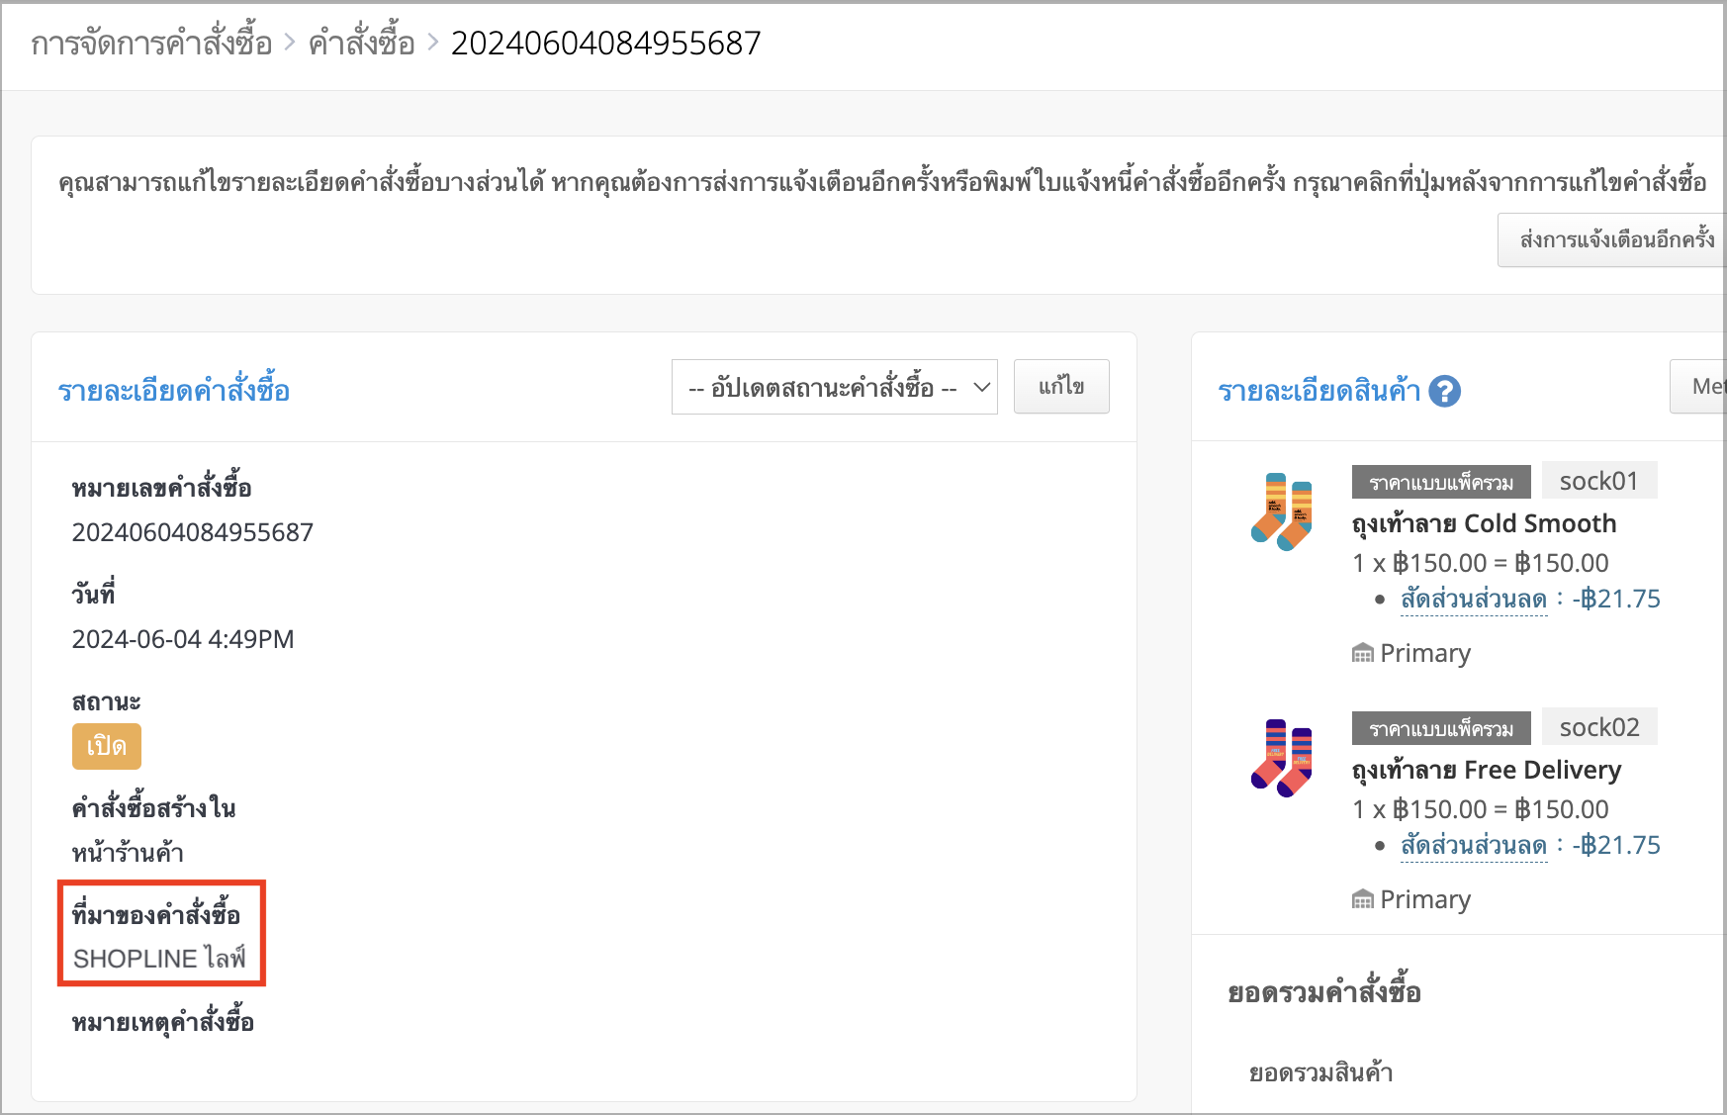Click the Cold Smooth socks thumbnail
Viewport: 1727px width, 1115px height.
click(1282, 511)
